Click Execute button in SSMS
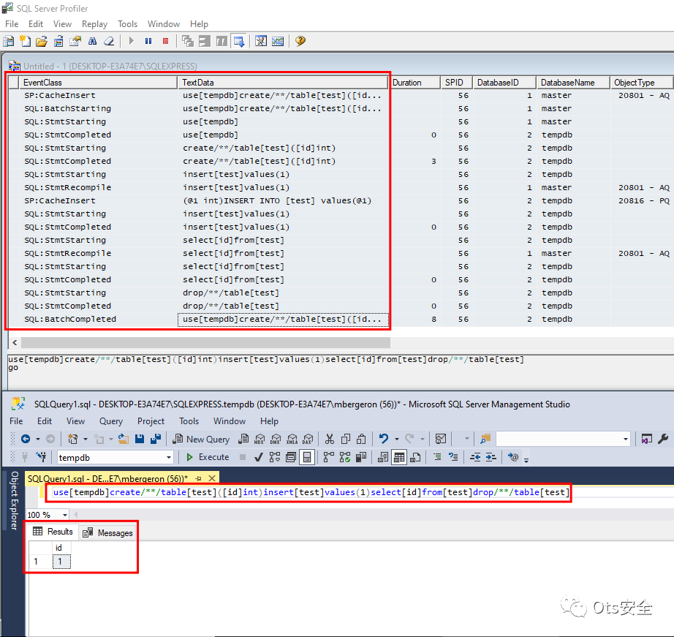This screenshot has height=637, width=674. click(x=208, y=457)
